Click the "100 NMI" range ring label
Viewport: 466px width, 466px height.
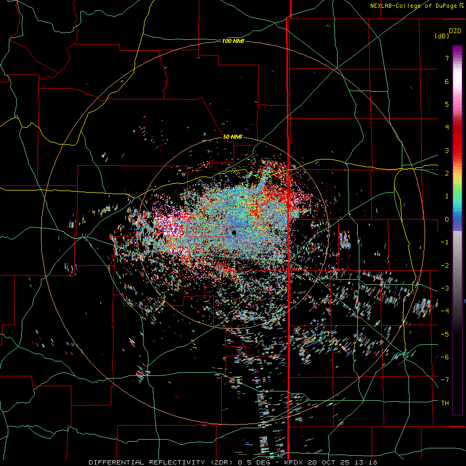coord(233,41)
